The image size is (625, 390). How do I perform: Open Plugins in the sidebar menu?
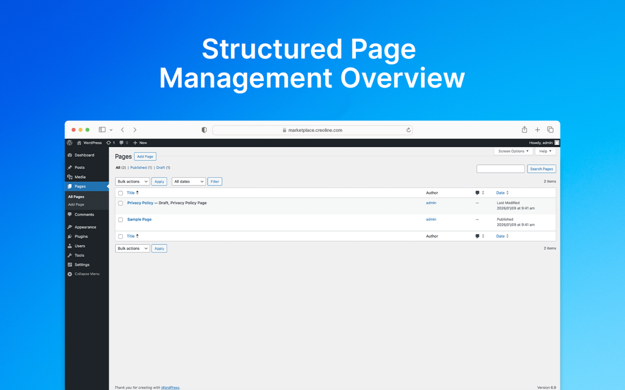click(x=81, y=237)
